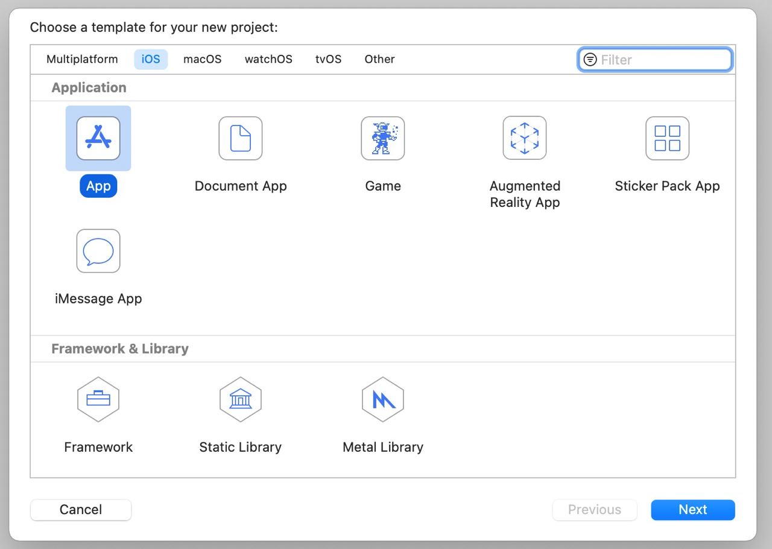772x549 pixels.
Task: Click the "Static Library" label
Action: 241,447
